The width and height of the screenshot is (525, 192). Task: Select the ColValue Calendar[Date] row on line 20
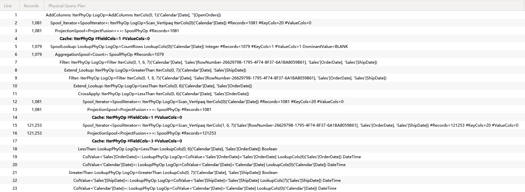[262, 165]
